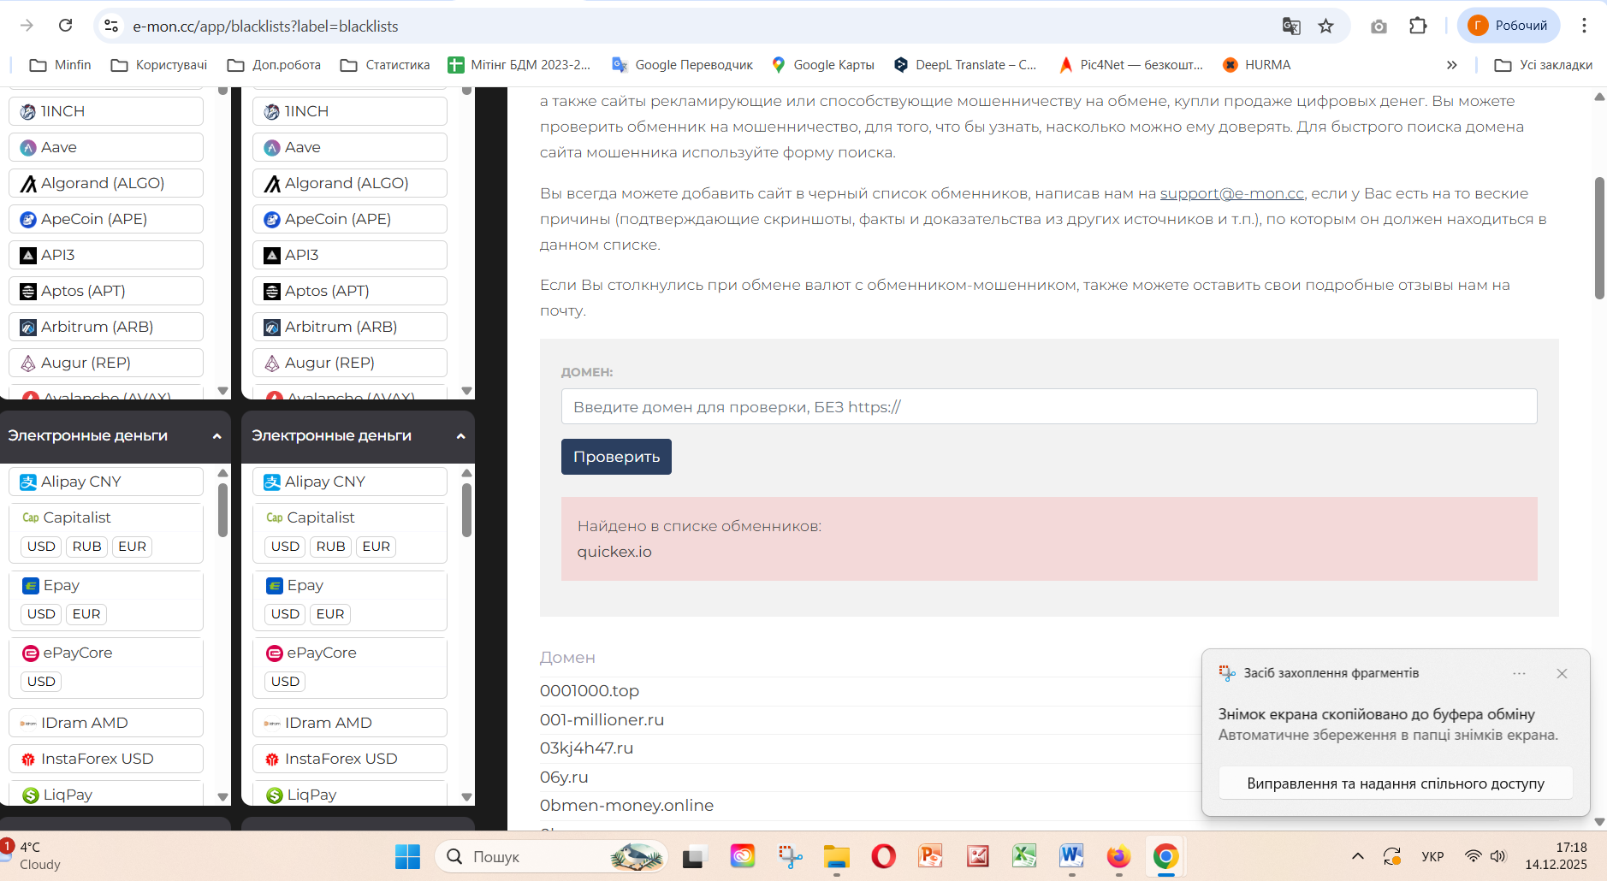Select Aptos (APT) in left list
Image resolution: width=1607 pixels, height=881 pixels.
pos(106,291)
